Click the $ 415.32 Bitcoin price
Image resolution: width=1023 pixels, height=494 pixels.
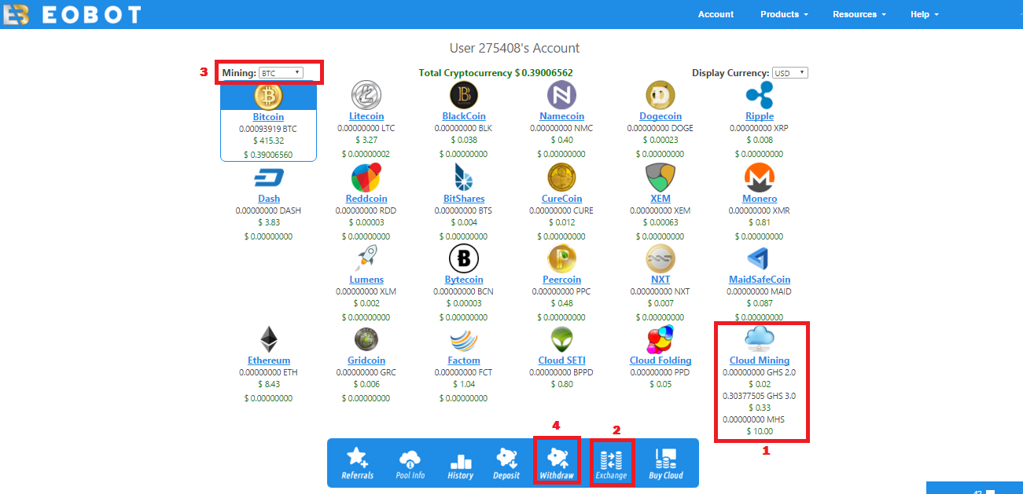(x=268, y=141)
